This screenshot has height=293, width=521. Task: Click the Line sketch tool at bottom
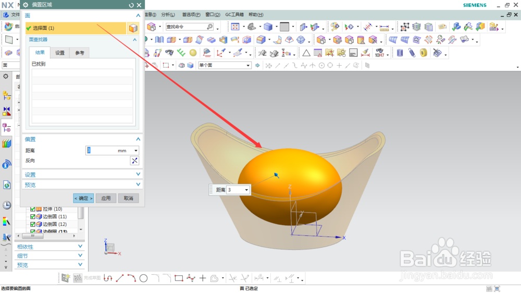[120, 278]
